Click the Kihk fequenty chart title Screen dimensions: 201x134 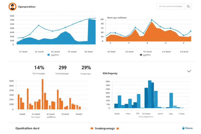pyautogui.click(x=110, y=74)
